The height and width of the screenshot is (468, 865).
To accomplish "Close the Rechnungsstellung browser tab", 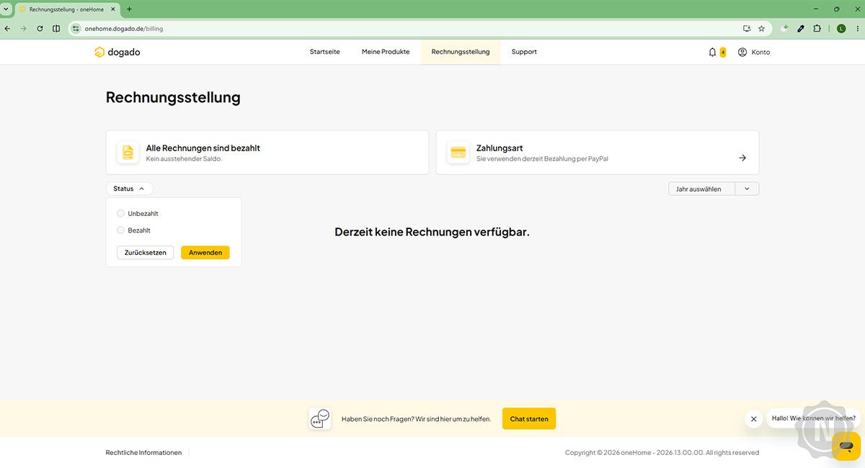I will pos(112,9).
